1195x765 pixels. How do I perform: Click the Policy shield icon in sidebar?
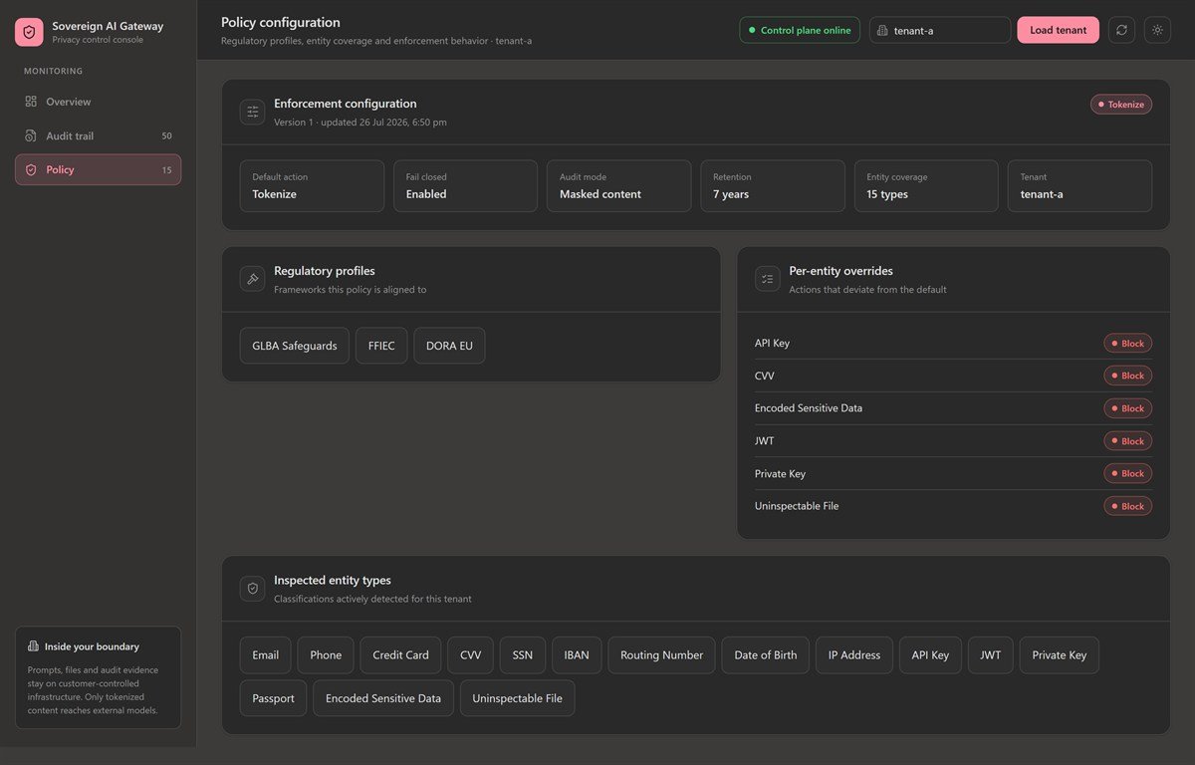[x=31, y=169]
